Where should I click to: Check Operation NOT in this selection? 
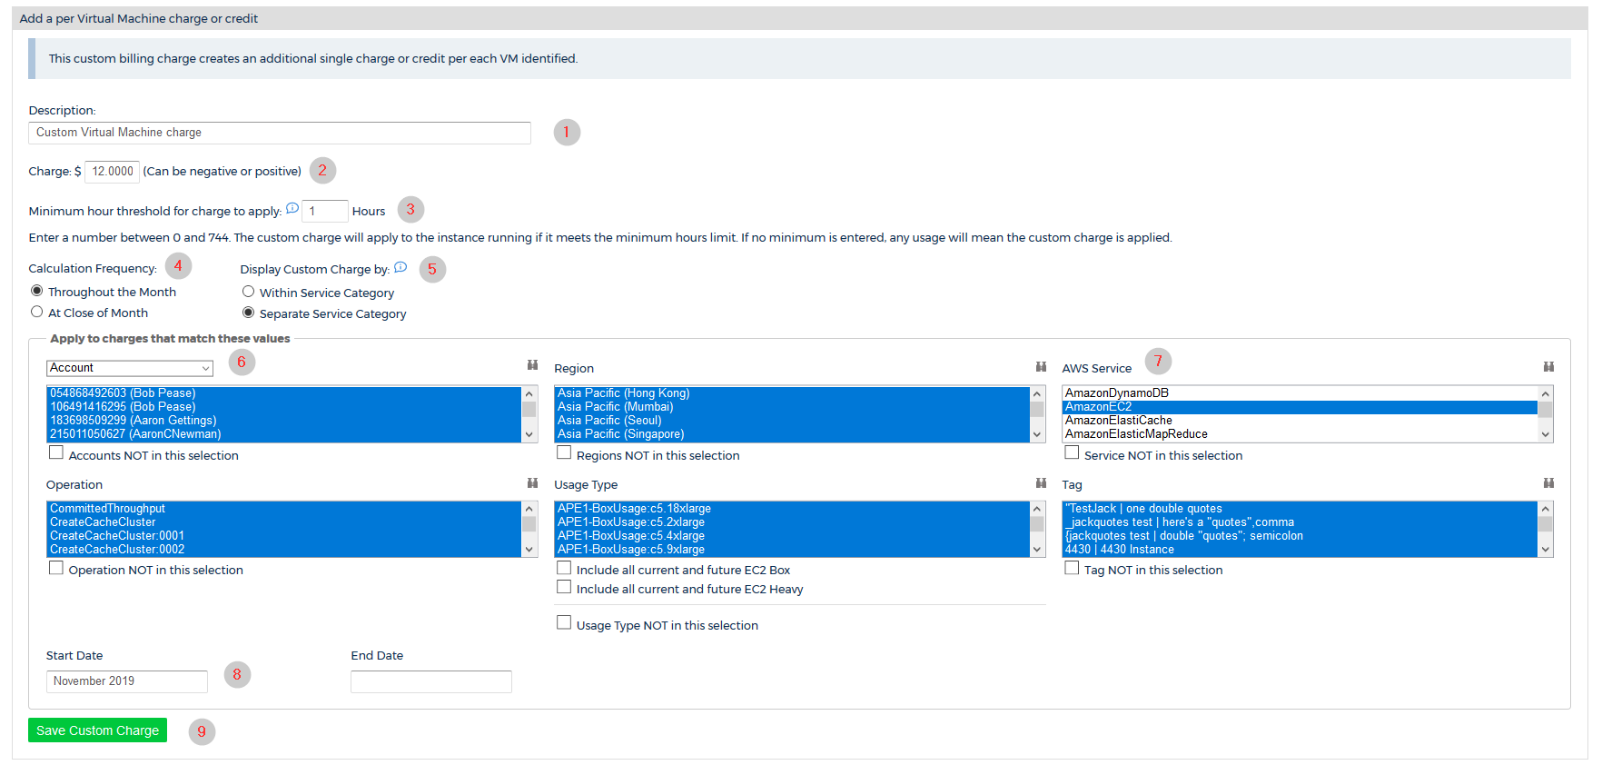point(56,568)
